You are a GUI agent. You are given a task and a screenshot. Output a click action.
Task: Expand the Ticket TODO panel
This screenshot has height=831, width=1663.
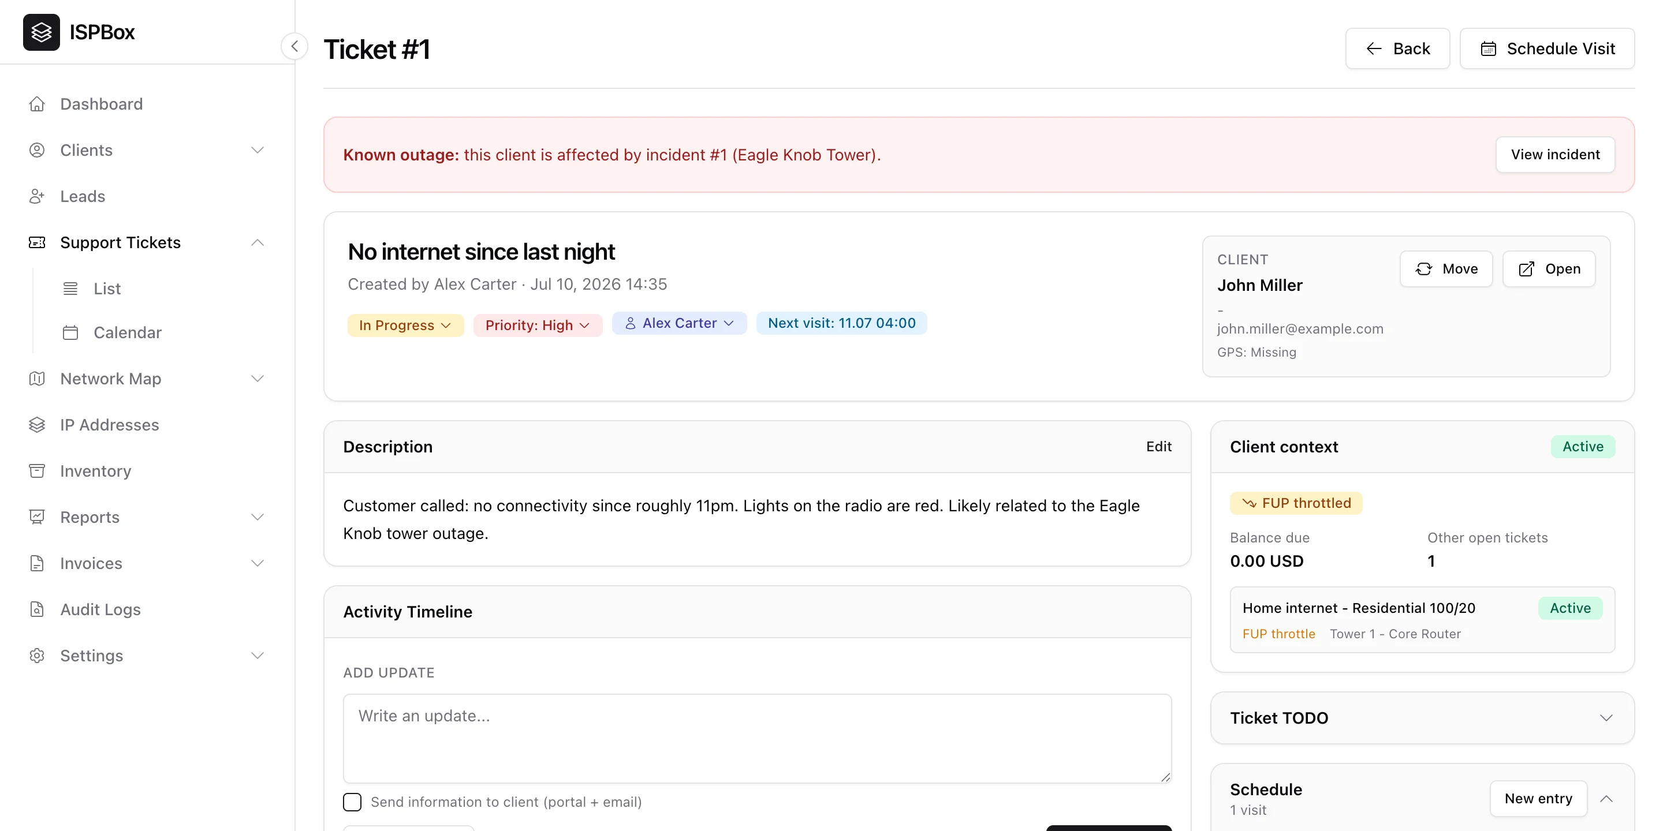click(1606, 718)
